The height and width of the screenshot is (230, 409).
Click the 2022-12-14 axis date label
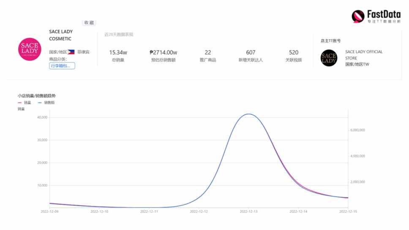[298, 211]
